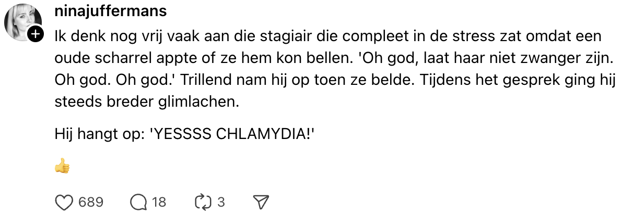The image size is (622, 215).
Task: Open the ninajuffermans username link
Action: point(110,11)
